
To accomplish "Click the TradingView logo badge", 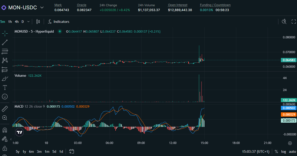I will (20, 132).
